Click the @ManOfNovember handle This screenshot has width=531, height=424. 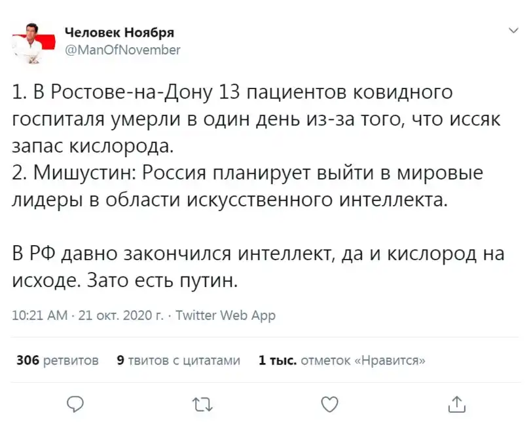point(122,49)
